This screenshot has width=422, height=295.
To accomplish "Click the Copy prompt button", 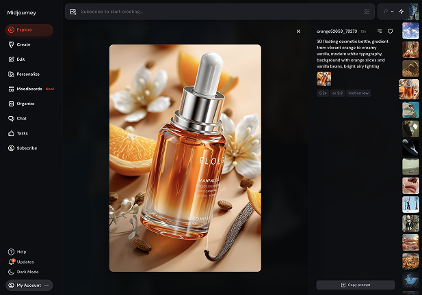I will tap(355, 285).
